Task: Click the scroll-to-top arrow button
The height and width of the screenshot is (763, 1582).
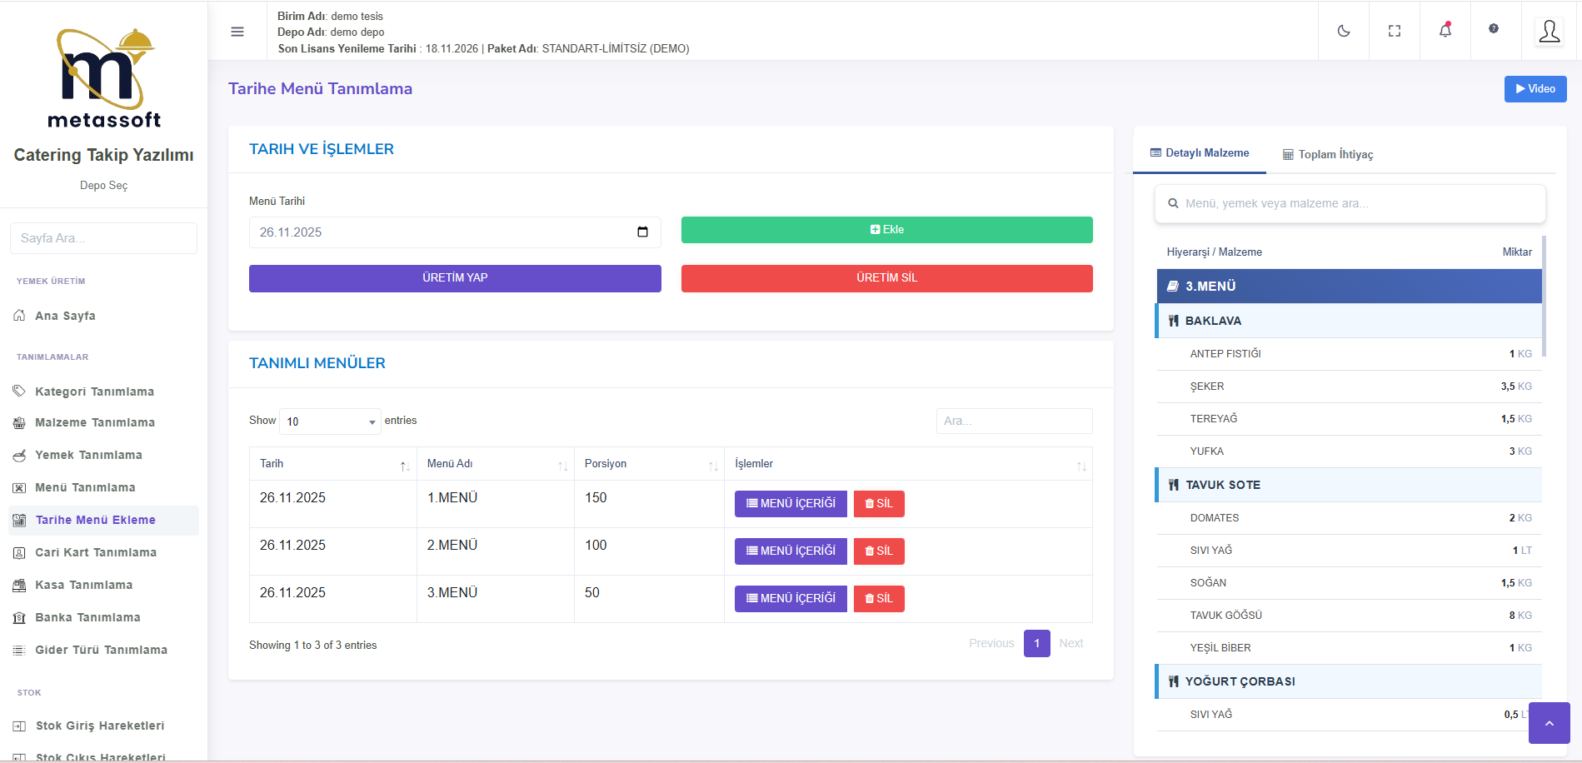Action: tap(1549, 723)
